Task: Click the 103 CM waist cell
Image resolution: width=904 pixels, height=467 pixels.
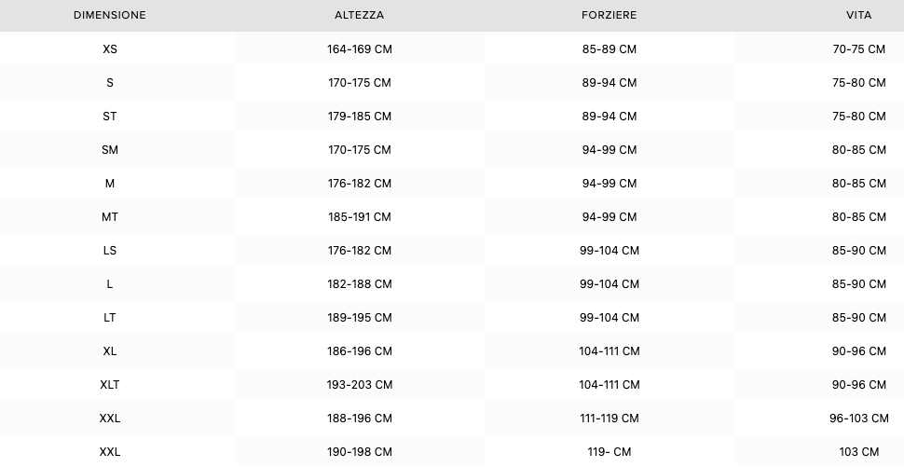Action: pos(858,452)
